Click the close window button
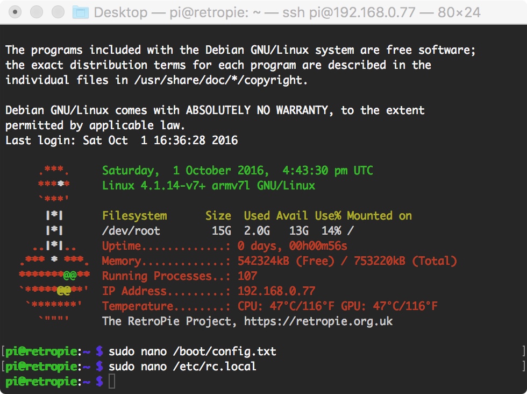The height and width of the screenshot is (394, 527). coord(15,12)
